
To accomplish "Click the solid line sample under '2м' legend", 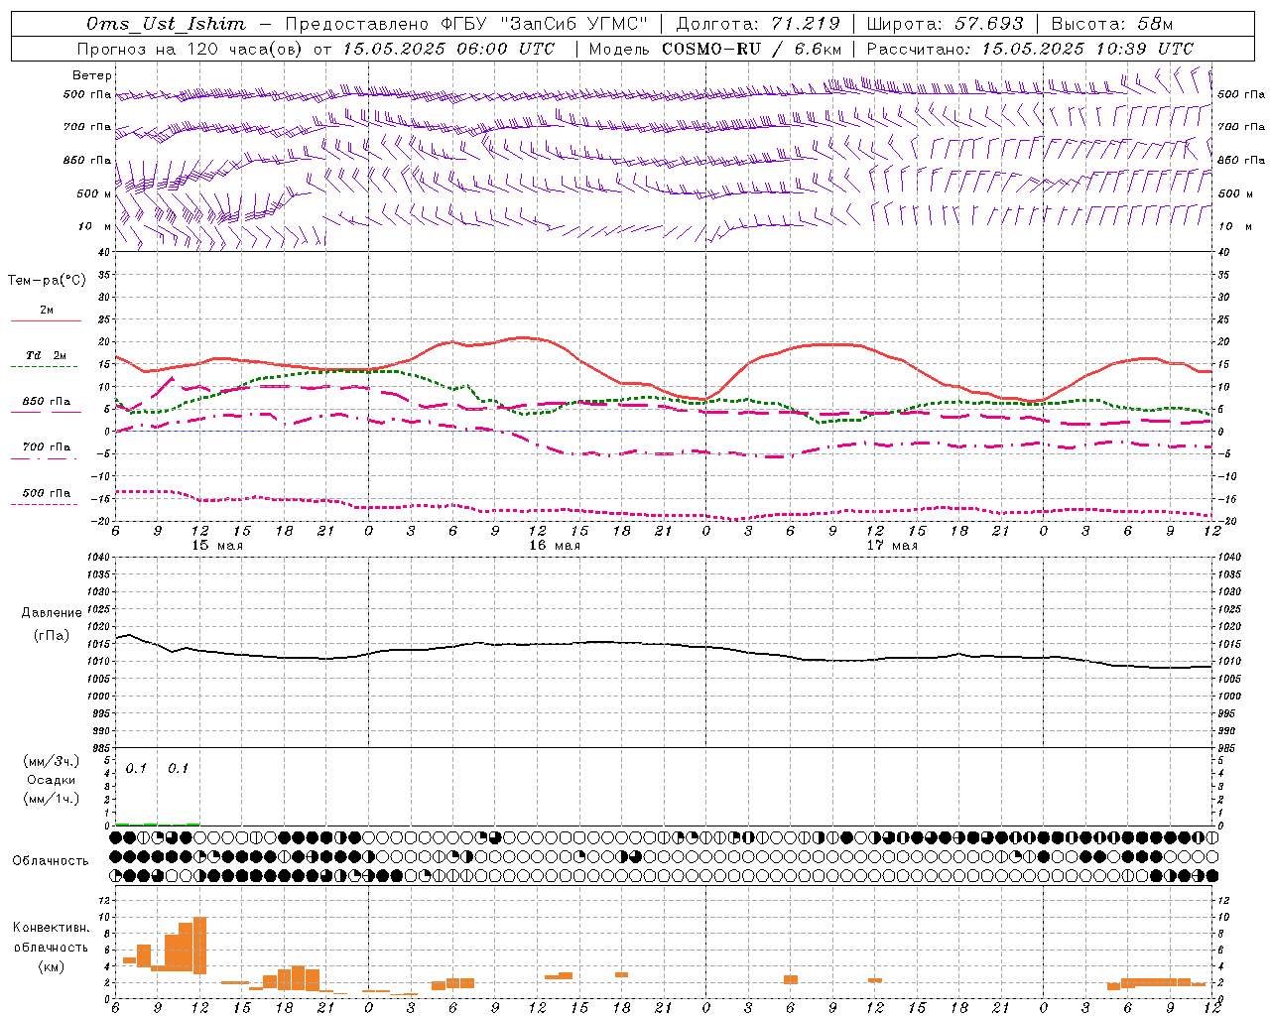I will pos(46,321).
